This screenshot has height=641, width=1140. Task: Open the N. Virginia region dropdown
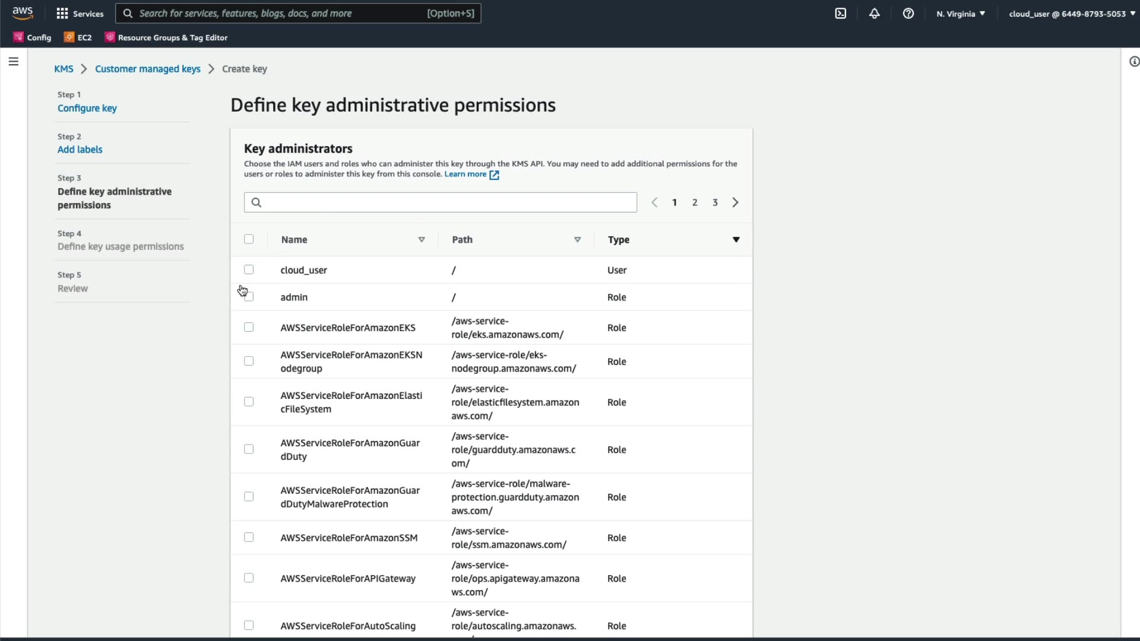(961, 14)
